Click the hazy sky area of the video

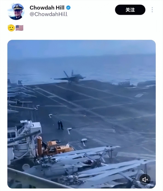pyautogui.click(x=81, y=48)
